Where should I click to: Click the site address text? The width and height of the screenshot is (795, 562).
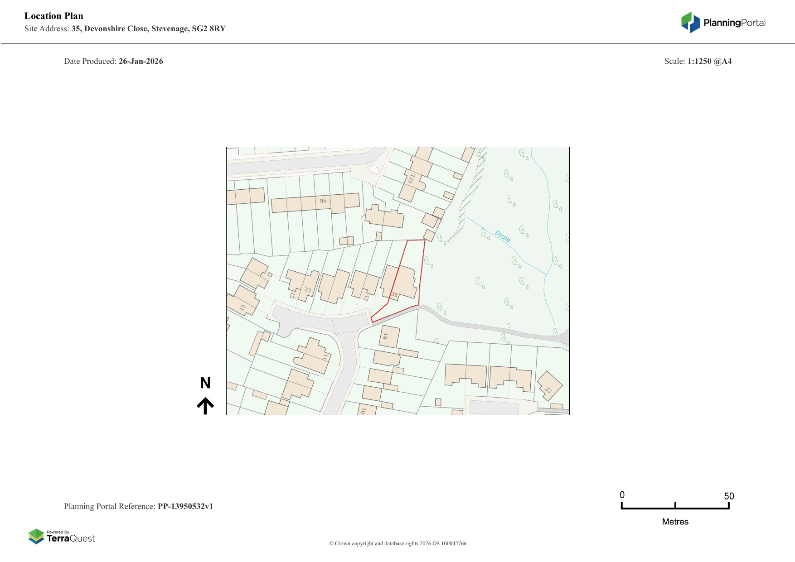148,29
